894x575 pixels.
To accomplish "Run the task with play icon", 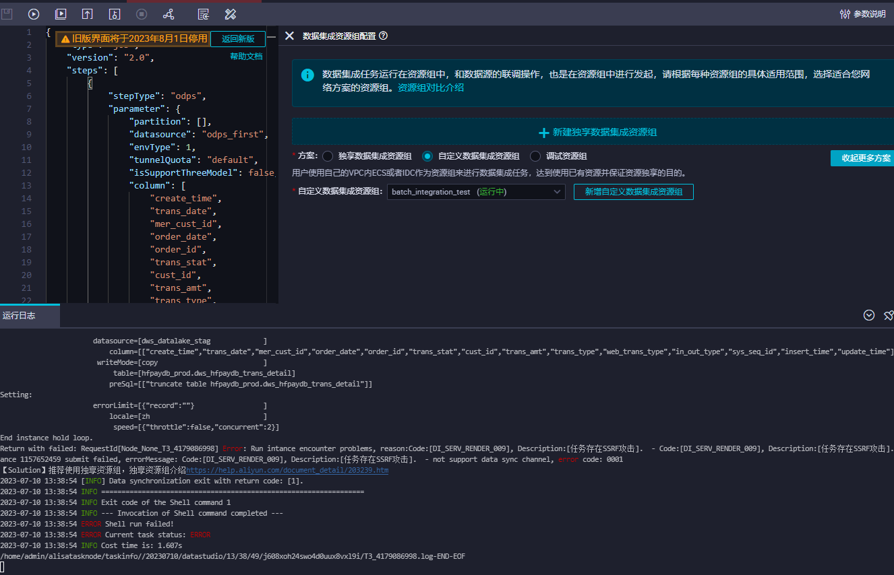I will pos(34,13).
